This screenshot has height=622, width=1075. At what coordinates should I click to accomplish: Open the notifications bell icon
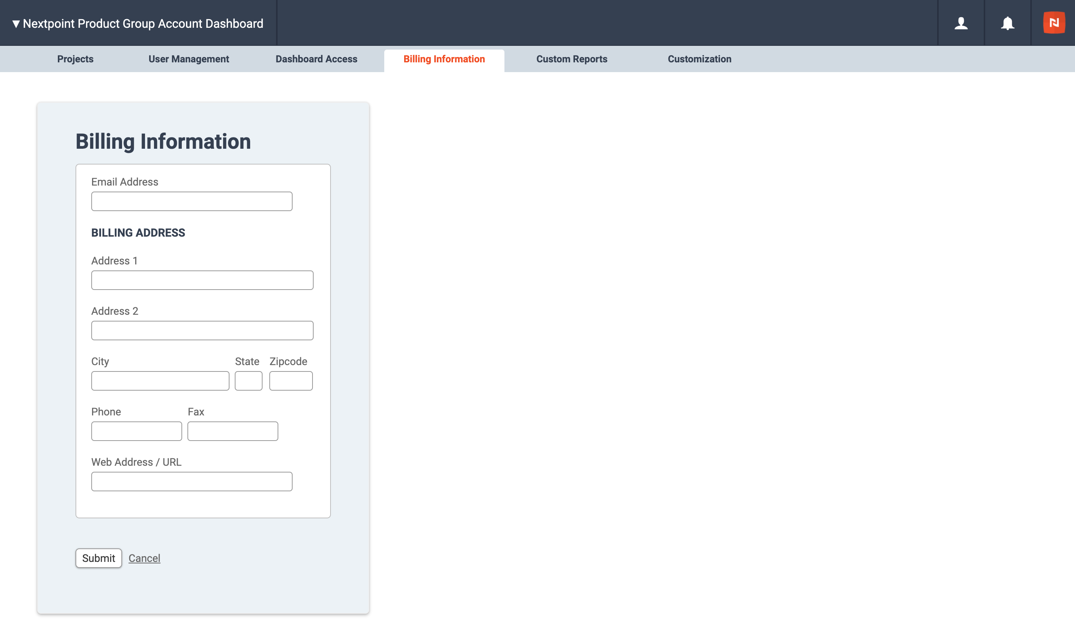pos(1007,23)
